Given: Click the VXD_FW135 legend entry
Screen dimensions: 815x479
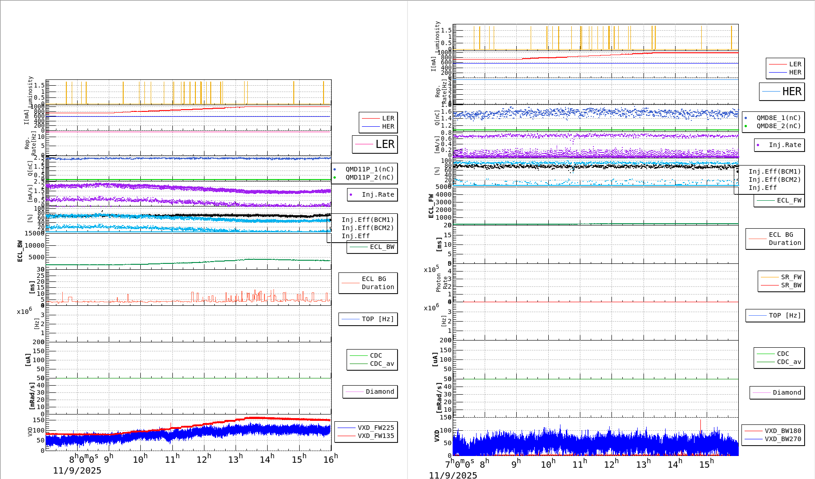Looking at the screenshot, I should point(375,436).
